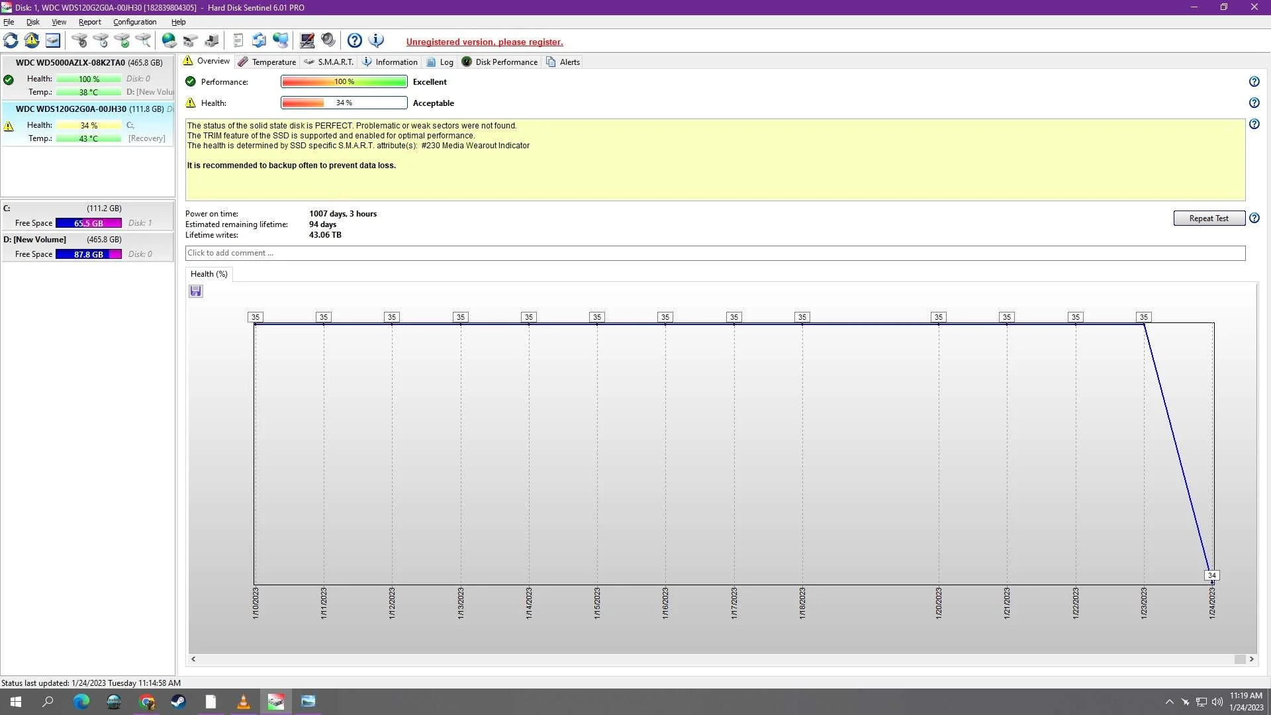Open the Report menu

(x=90, y=22)
